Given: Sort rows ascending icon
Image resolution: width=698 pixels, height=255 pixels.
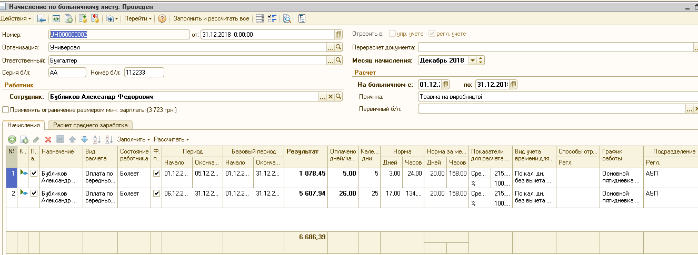Looking at the screenshot, I should click(96, 139).
